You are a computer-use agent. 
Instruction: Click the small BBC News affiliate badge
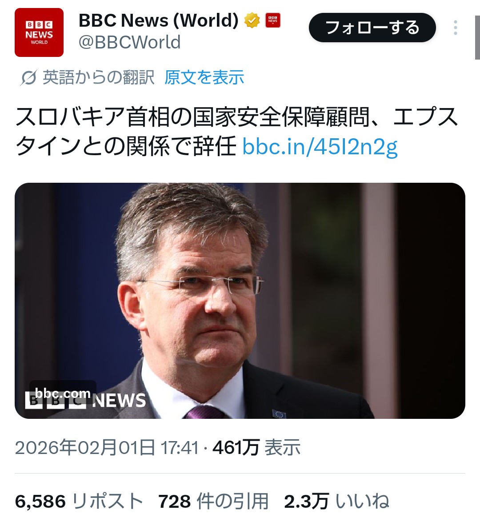(272, 20)
